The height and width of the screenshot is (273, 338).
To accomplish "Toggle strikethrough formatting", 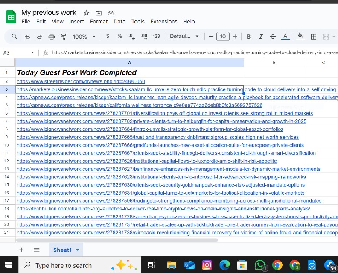I will coord(273,37).
